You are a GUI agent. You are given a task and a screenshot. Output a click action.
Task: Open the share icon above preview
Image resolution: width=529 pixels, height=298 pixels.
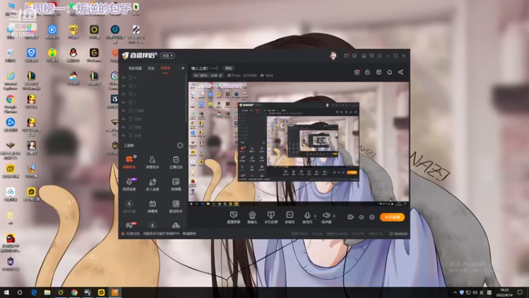pyautogui.click(x=401, y=72)
